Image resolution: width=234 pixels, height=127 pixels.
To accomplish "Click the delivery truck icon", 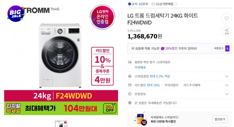I will 130,62.
